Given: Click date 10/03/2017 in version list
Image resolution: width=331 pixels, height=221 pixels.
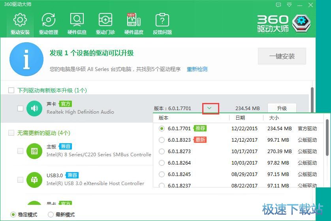Looking at the screenshot, I should 244,163.
